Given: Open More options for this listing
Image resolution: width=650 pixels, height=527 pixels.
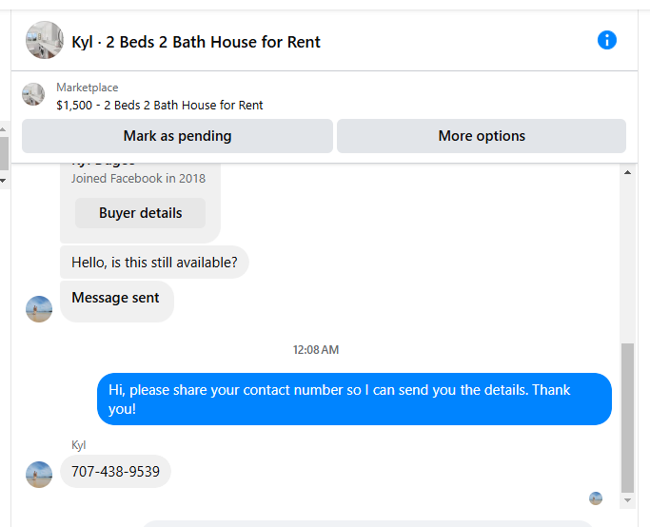Looking at the screenshot, I should pyautogui.click(x=482, y=136).
